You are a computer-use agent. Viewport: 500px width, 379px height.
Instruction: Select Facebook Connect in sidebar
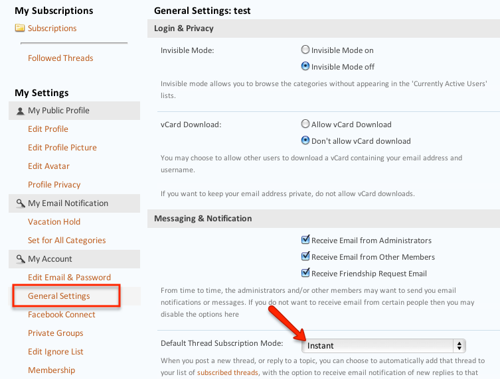(62, 315)
